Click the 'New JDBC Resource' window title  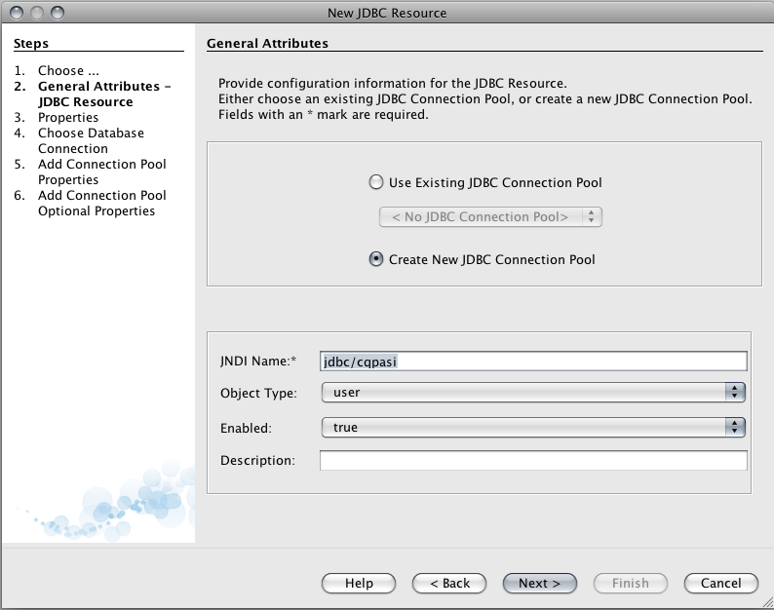387,13
